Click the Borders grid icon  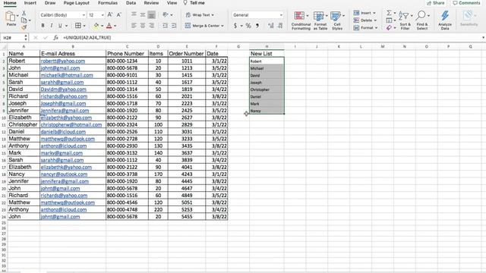tap(78, 26)
